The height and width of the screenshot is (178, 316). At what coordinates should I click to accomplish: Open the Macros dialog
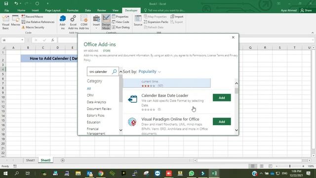tap(15, 21)
